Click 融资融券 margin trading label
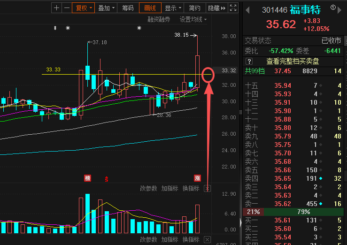This screenshot has width=347, height=245. coord(159,19)
